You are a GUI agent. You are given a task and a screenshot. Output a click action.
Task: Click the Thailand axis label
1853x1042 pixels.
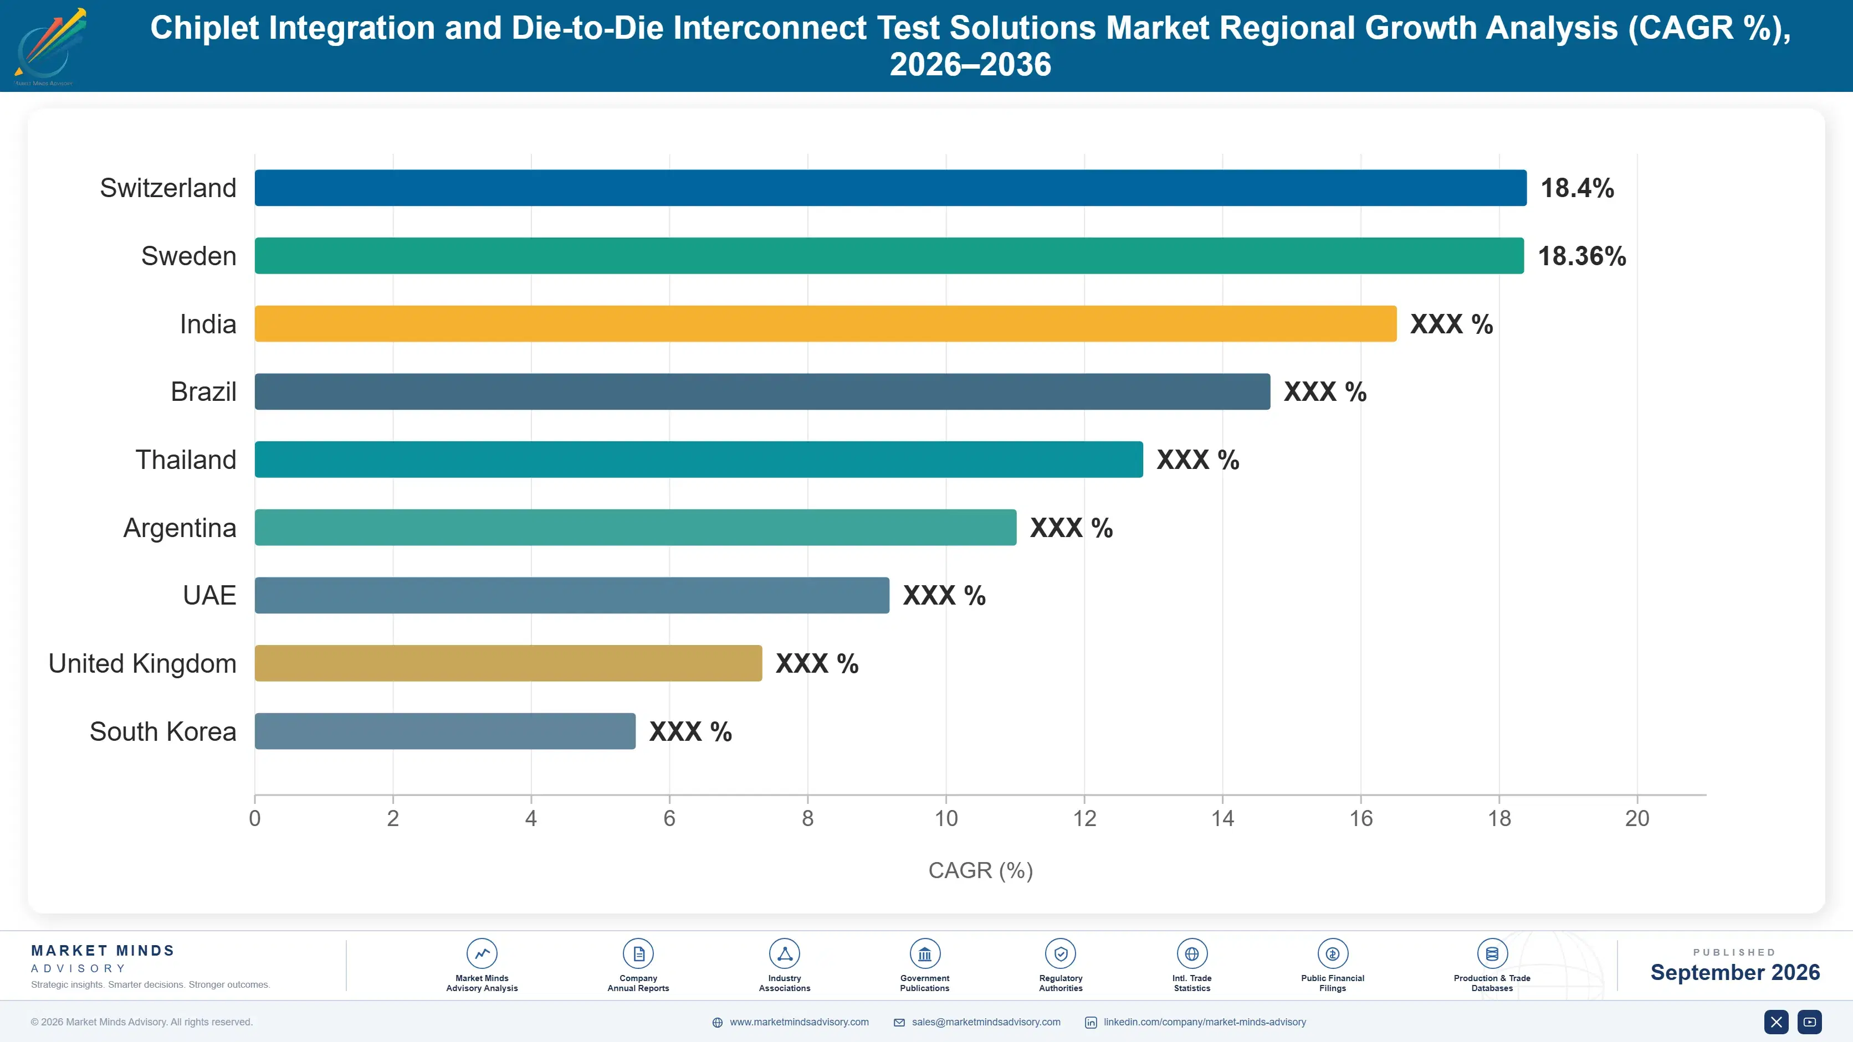[186, 460]
